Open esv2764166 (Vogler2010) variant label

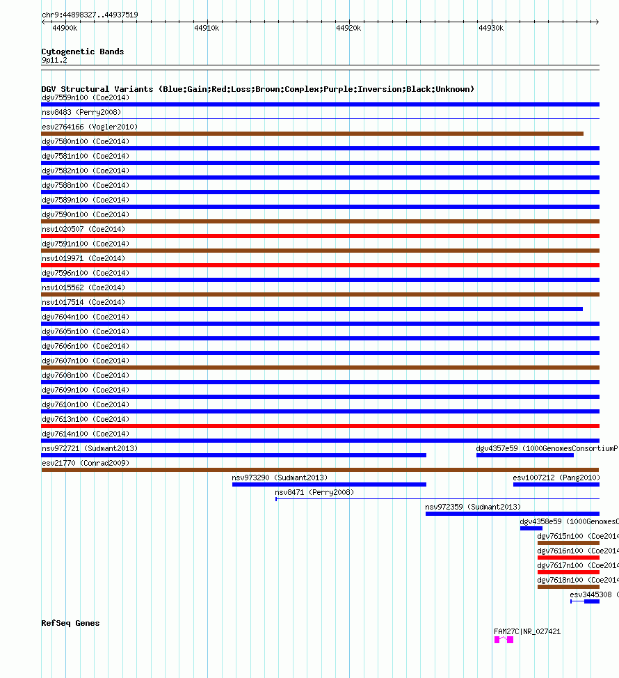point(90,127)
